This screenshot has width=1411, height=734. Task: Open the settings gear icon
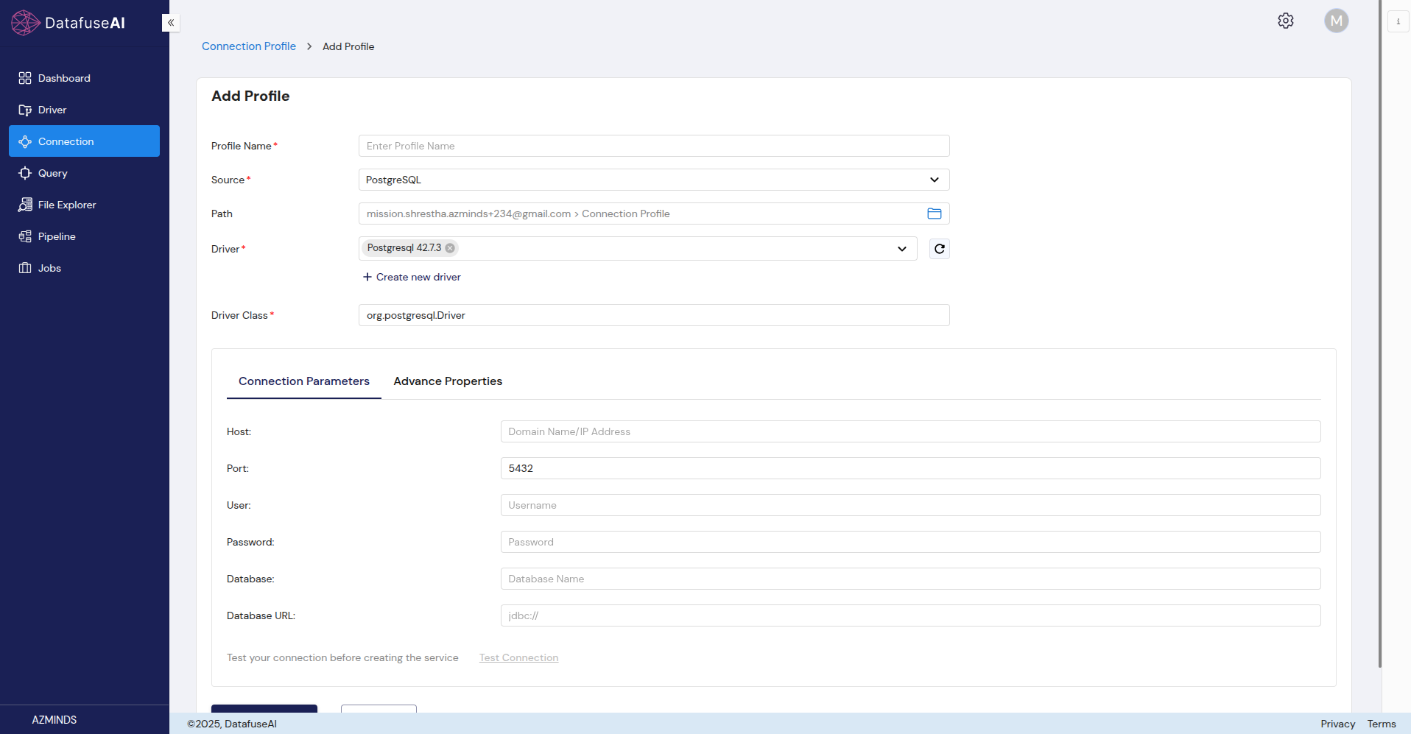click(1285, 21)
